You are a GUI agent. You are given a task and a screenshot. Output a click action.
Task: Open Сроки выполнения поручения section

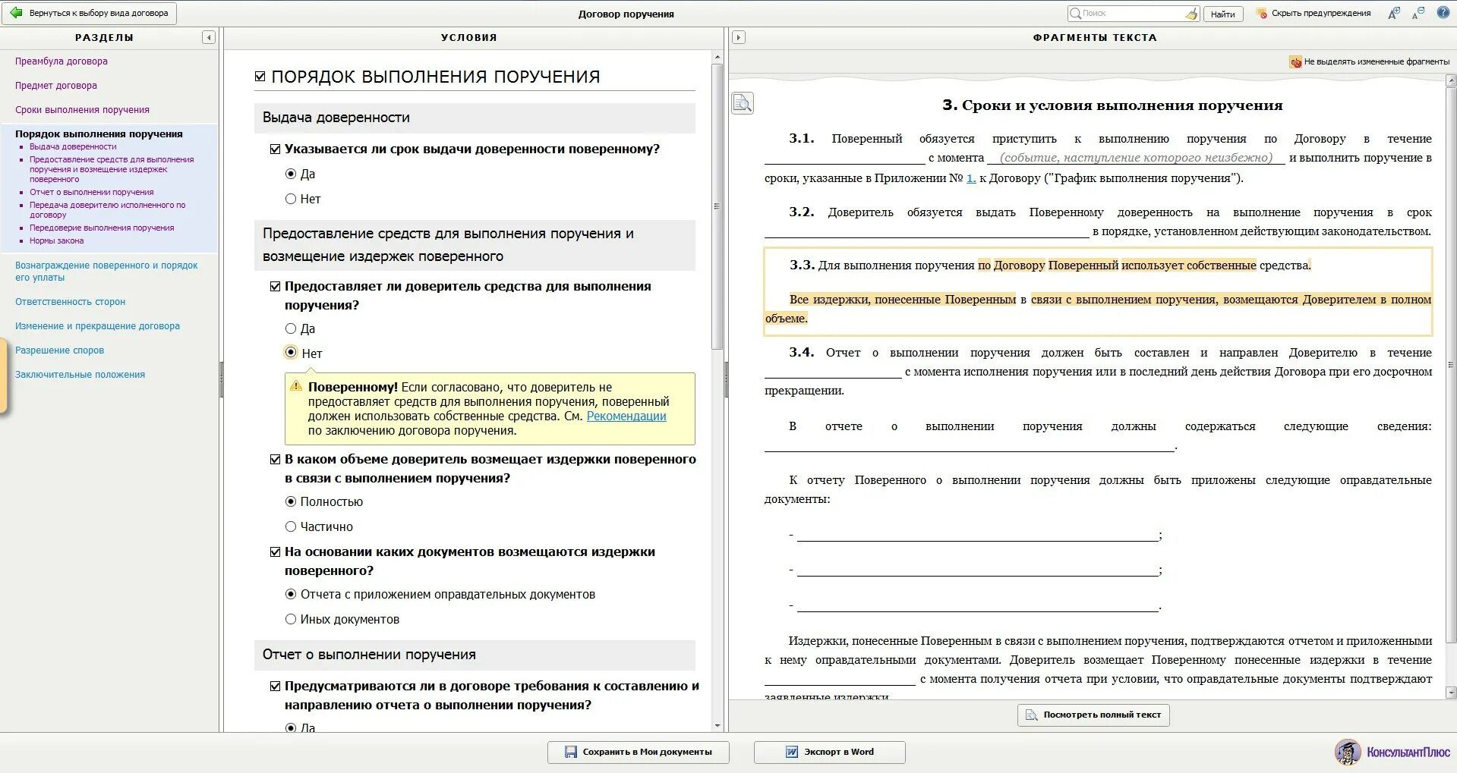82,110
